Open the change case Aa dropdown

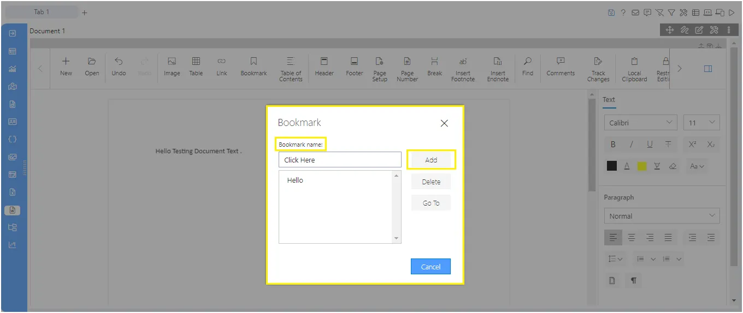pos(697,166)
